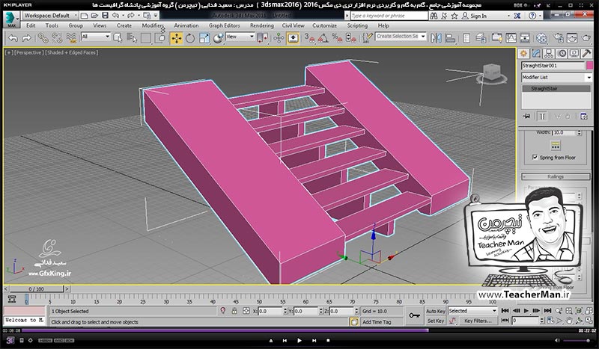
Task: Open the View coordinate system dropdown
Action: (240, 37)
